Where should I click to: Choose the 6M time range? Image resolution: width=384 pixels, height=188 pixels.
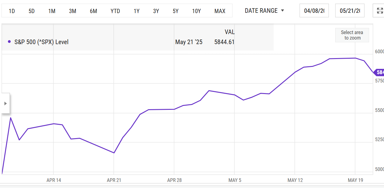coord(93,11)
